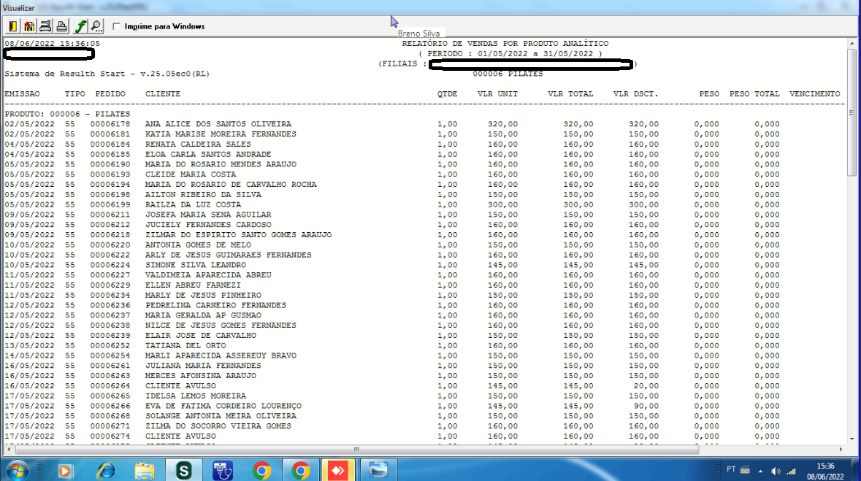The image size is (861, 481).
Task: Switch to the green S application in taskbar
Action: tap(184, 471)
